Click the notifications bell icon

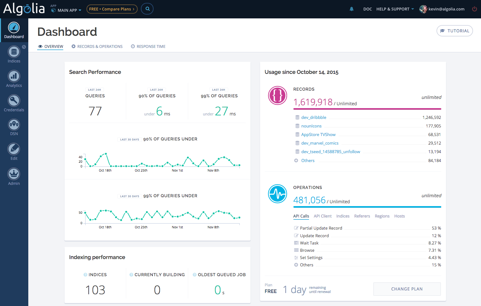tap(352, 9)
